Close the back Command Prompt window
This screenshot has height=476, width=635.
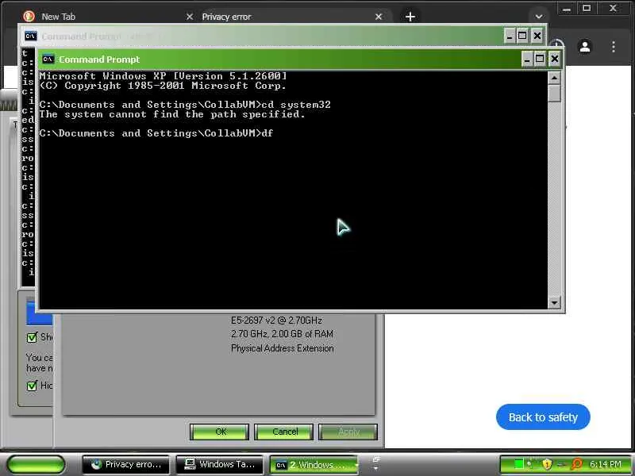537,36
